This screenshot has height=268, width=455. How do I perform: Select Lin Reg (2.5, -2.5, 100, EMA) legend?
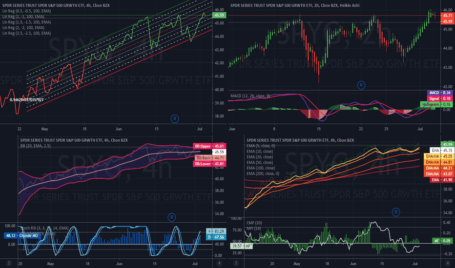click(26, 33)
